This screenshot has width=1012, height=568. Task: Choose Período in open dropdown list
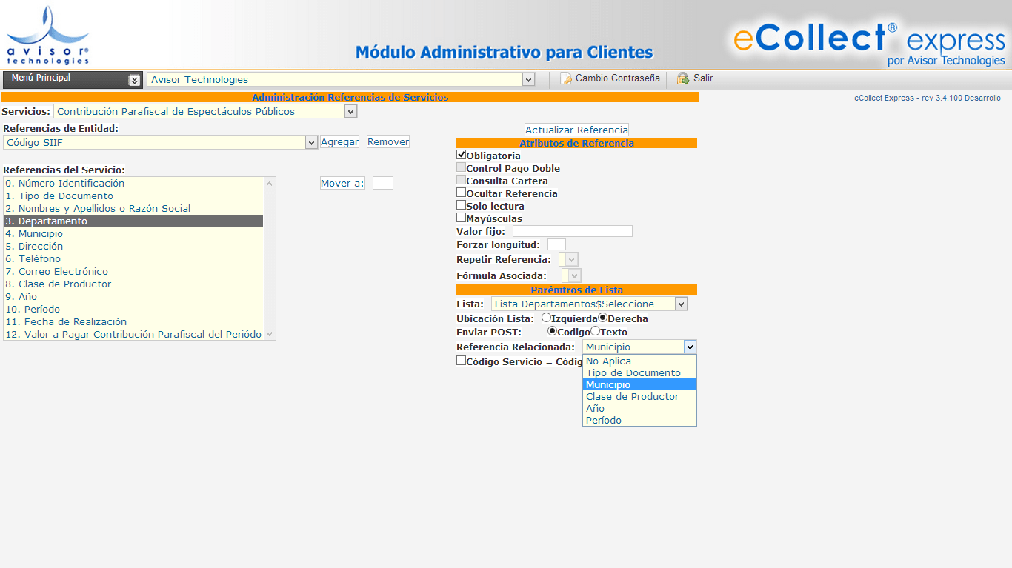point(639,420)
